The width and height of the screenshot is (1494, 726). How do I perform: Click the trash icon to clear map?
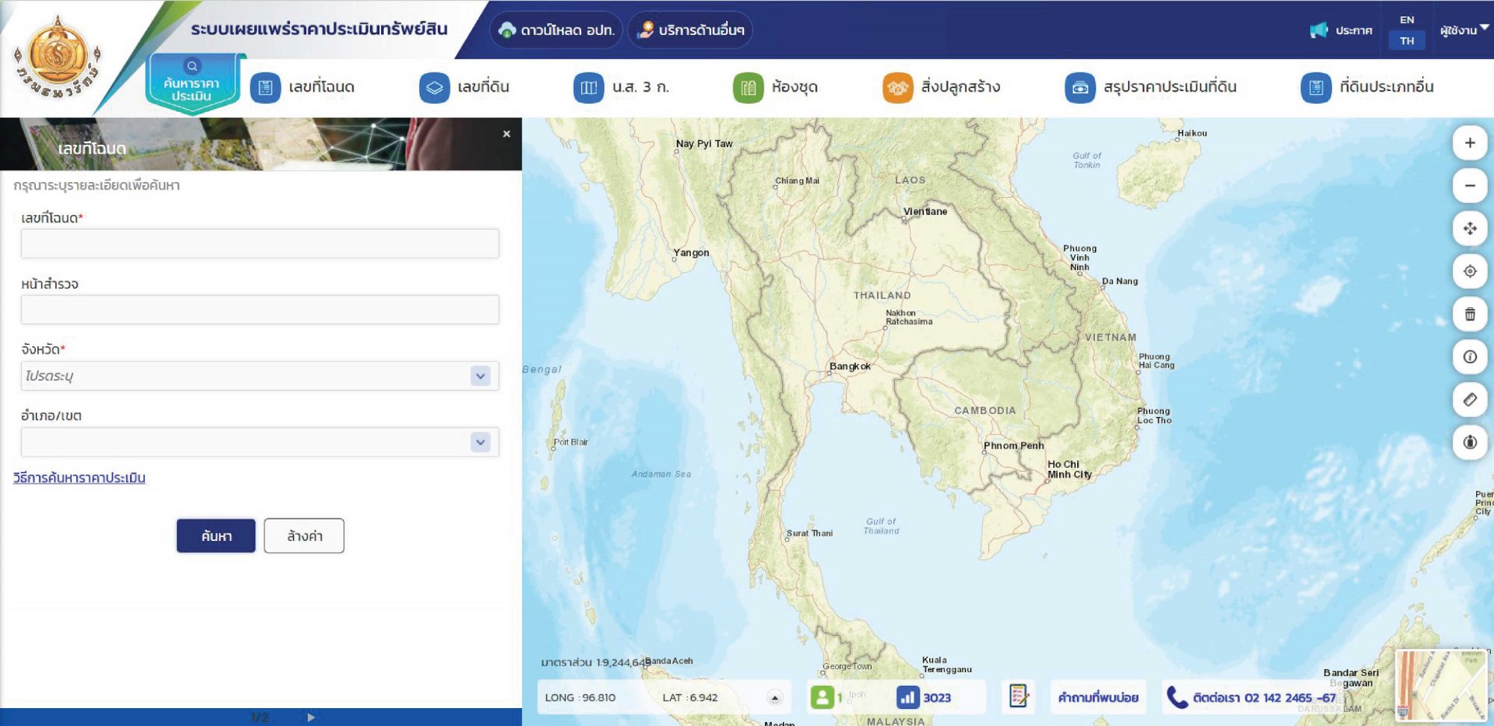coord(1469,314)
